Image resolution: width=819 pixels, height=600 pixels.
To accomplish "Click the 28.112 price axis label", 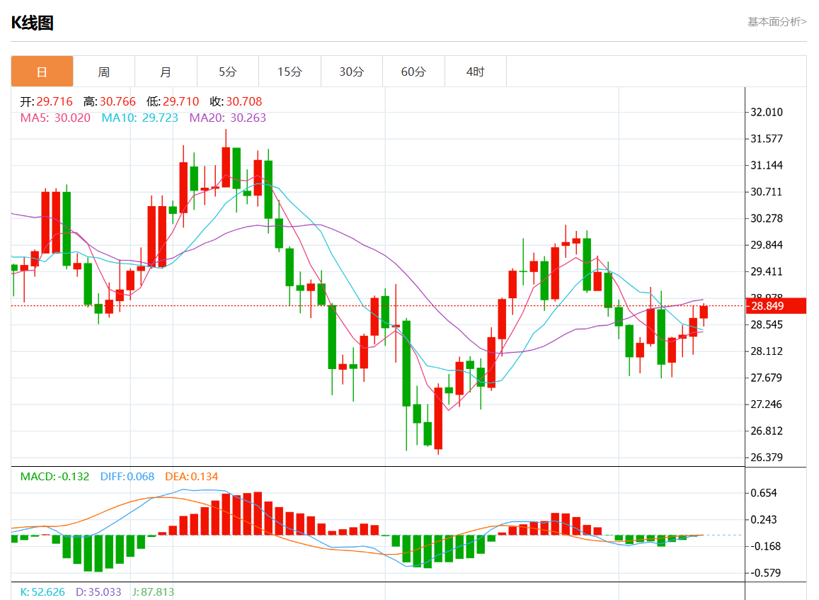I will pyautogui.click(x=766, y=351).
